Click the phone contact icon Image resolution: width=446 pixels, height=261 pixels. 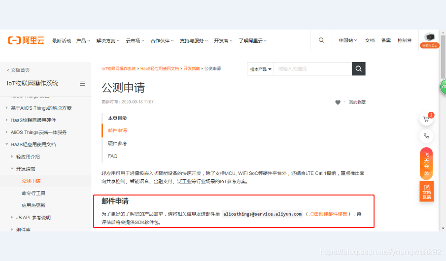pos(426,136)
